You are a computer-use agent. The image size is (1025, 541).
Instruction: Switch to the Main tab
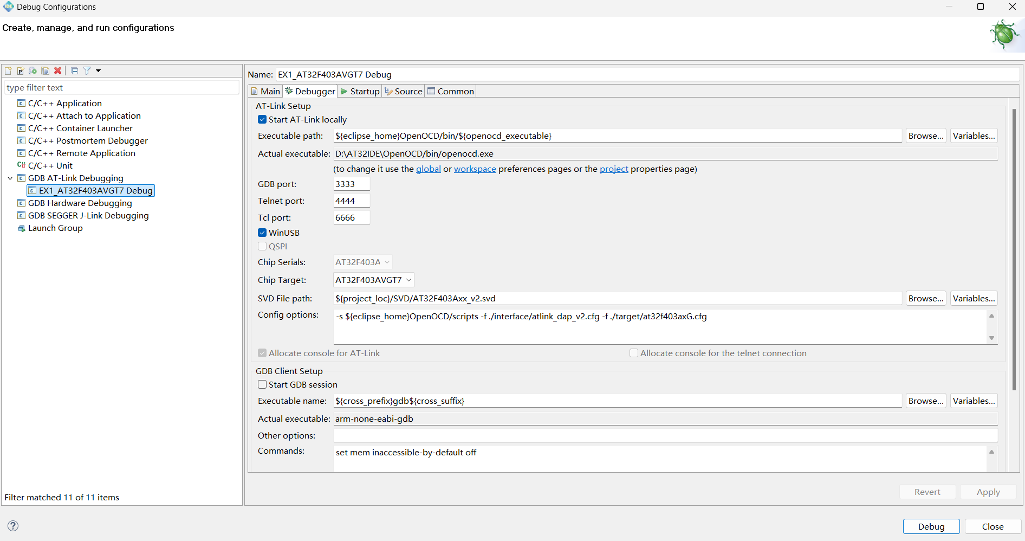[x=265, y=91]
